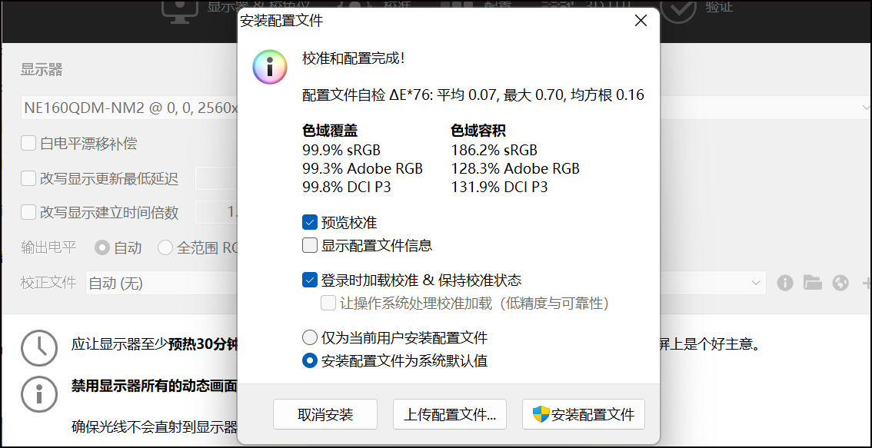Viewport: 872px width, 448px height.
Task: Open the correction file folder icon
Action: point(813,283)
